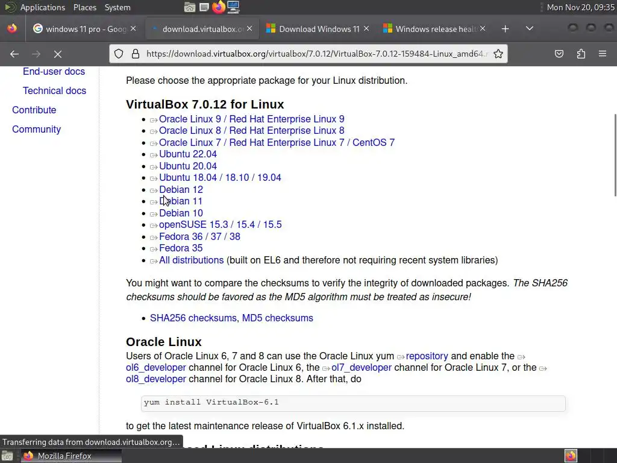This screenshot has height=463, width=617.
Task: Open the Pocket save icon
Action: (559, 54)
